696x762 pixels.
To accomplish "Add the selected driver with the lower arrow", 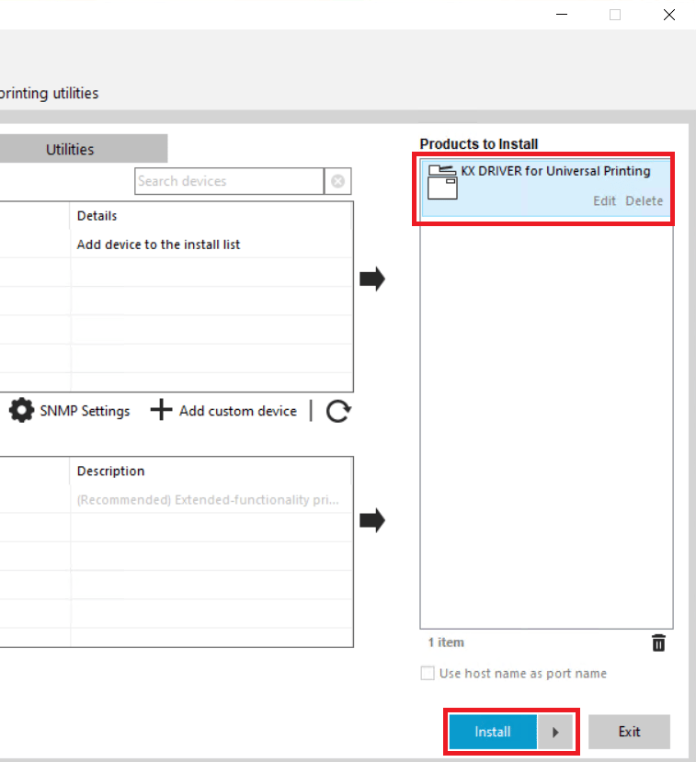I will tap(372, 520).
